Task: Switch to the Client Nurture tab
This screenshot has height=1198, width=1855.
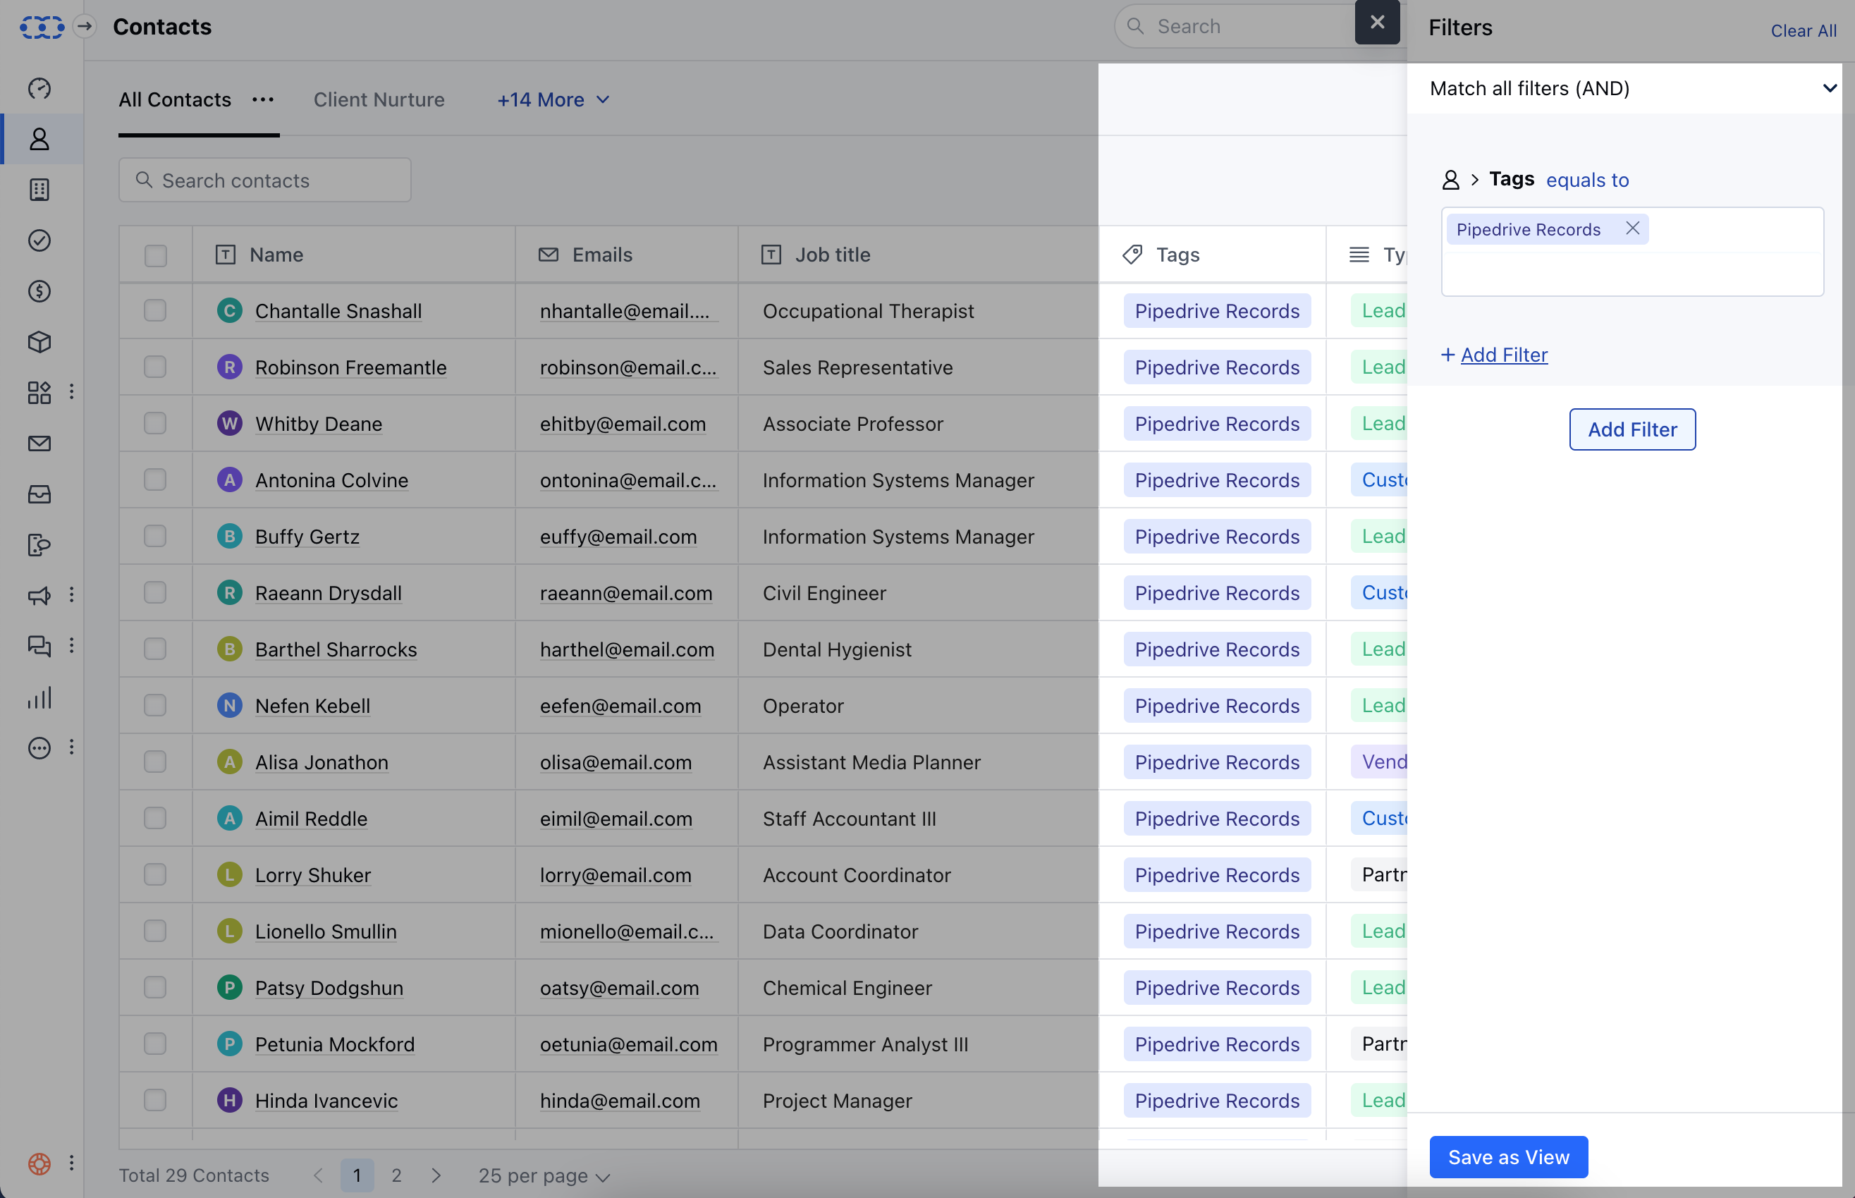Action: point(379,99)
